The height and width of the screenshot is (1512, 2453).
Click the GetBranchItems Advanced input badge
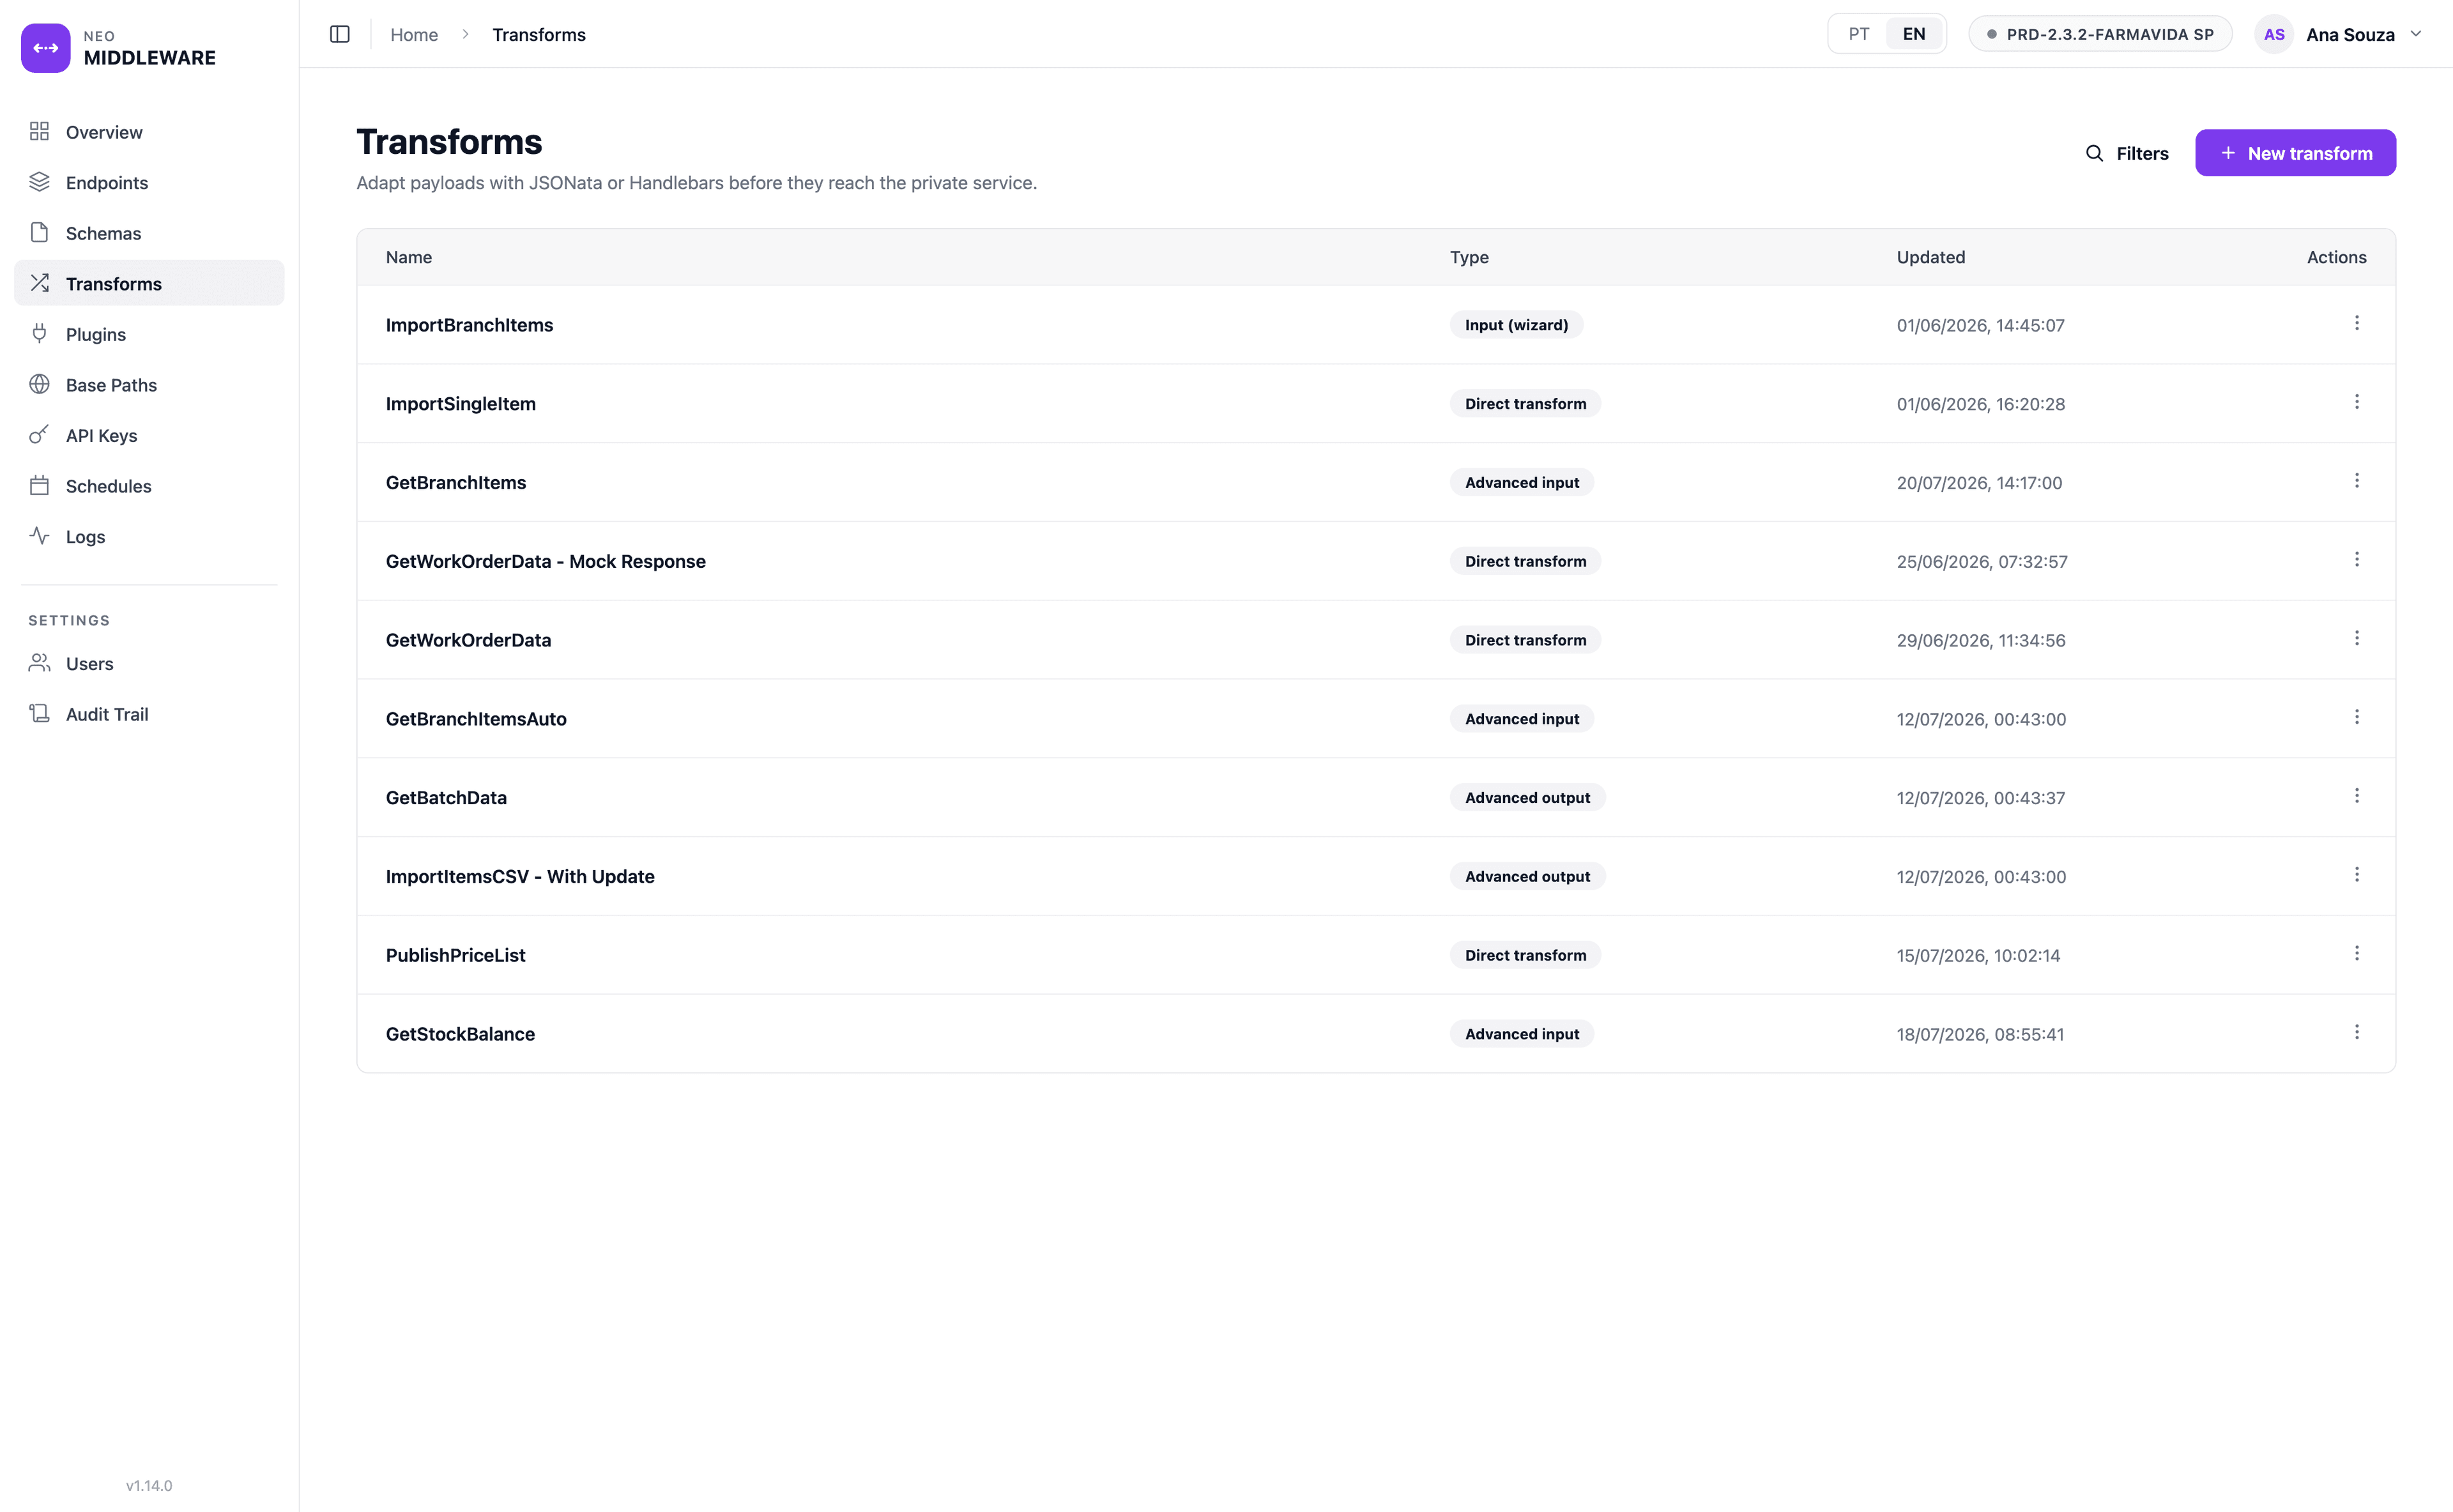[1521, 482]
